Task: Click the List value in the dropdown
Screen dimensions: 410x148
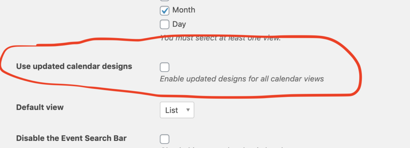Action: [171, 110]
